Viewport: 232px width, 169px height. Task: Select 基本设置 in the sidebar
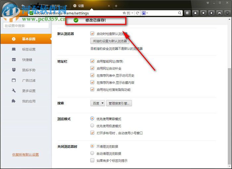click(x=26, y=39)
